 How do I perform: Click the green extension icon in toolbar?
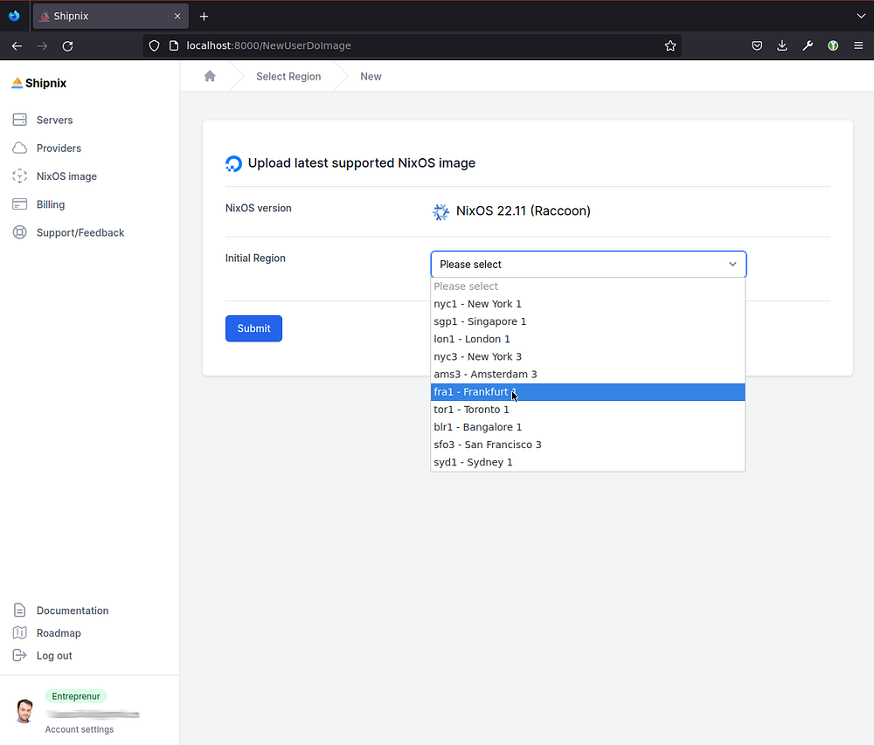(833, 45)
